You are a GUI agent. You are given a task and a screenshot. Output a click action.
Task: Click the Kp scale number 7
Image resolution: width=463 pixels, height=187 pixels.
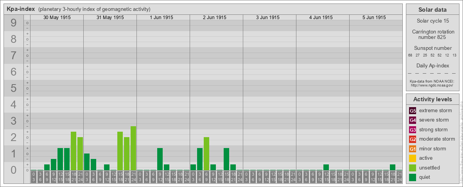click(x=14, y=56)
